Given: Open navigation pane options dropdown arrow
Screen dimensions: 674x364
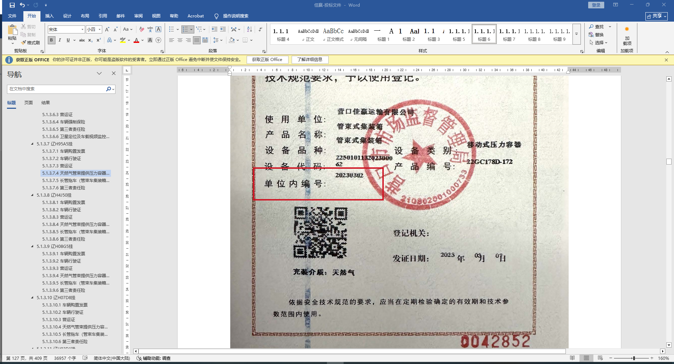Looking at the screenshot, I should 99,73.
